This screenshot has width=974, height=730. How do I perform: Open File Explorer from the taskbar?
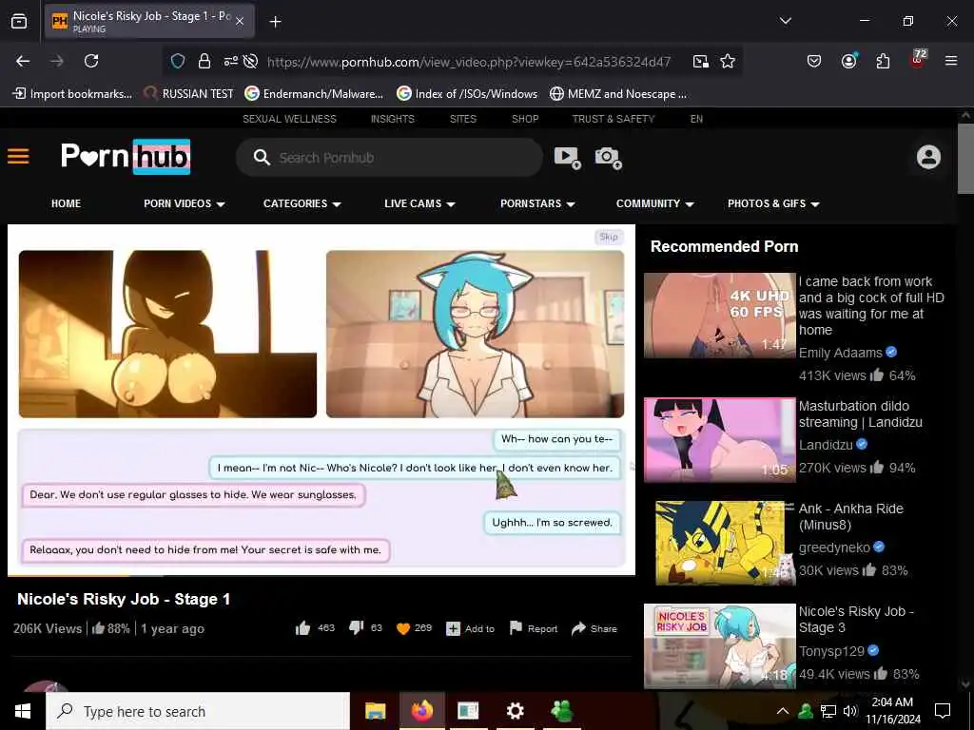tap(375, 711)
